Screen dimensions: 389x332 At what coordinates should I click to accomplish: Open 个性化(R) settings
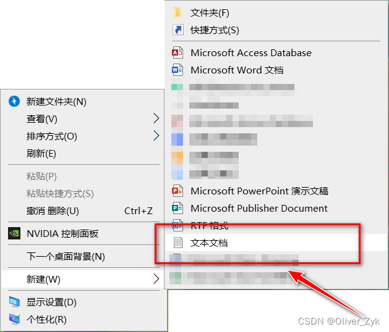[x=83, y=320]
